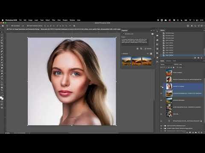Screen dimensions: 205x153
Task: Switch Variations to grid view icon
Action: click(x=151, y=54)
